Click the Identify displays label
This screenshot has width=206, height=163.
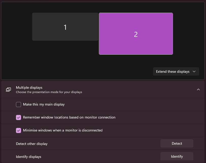(x=28, y=157)
